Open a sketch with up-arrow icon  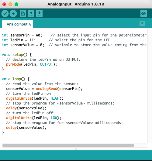pyautogui.click(x=31, y=14)
